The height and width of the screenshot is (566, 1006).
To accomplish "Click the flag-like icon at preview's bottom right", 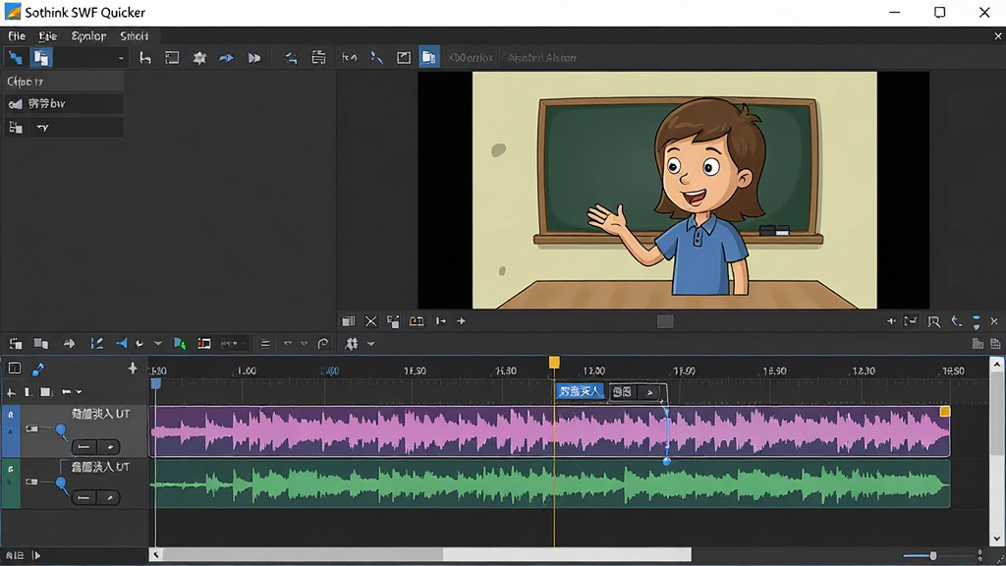I will point(933,321).
